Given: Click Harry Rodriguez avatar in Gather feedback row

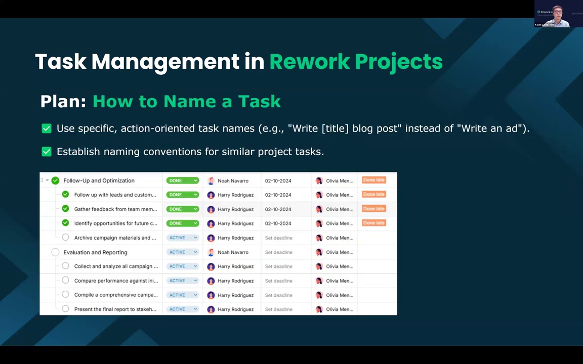Looking at the screenshot, I should tap(211, 209).
